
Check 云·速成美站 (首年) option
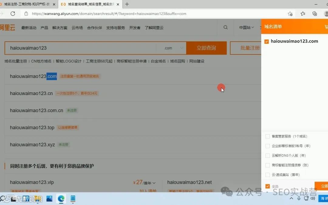[x=267, y=175]
